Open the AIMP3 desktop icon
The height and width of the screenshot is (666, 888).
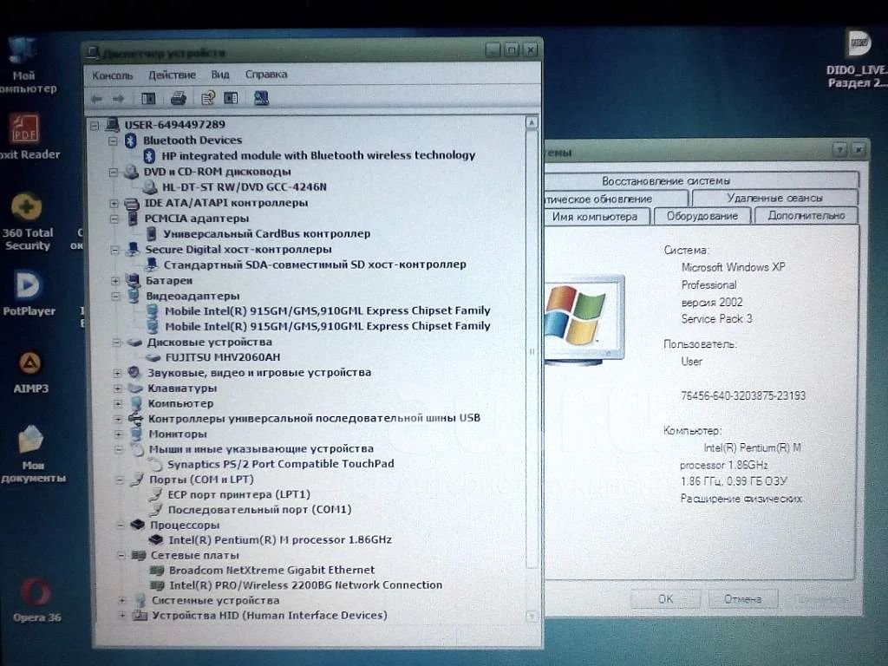click(29, 362)
